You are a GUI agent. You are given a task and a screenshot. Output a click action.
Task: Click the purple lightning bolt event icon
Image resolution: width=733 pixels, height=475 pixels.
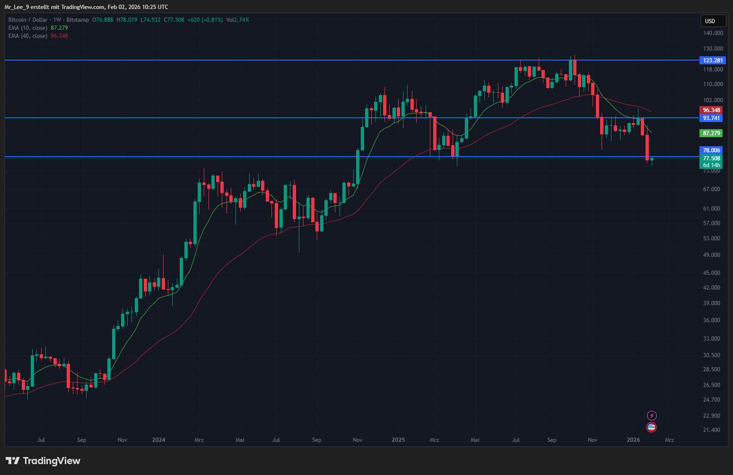point(652,415)
